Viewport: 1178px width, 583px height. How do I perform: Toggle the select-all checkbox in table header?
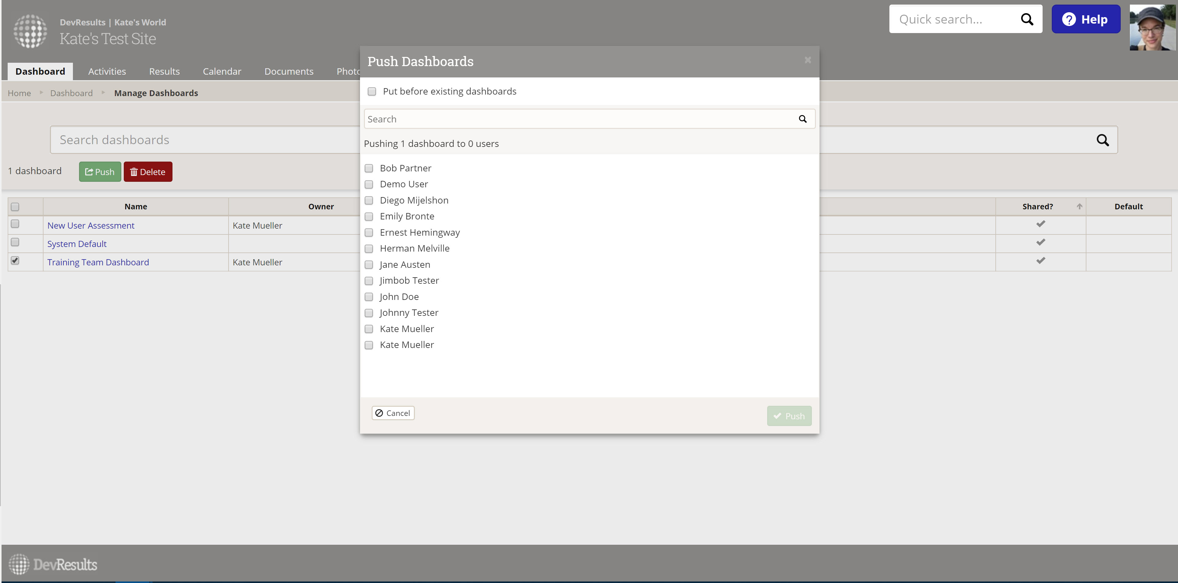point(15,207)
